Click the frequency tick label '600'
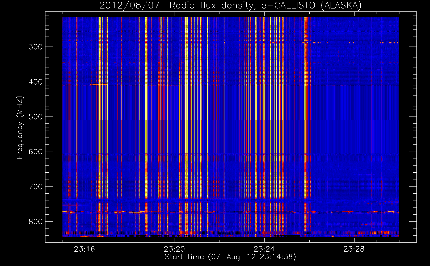This screenshot has width=430, height=266. (x=36, y=152)
